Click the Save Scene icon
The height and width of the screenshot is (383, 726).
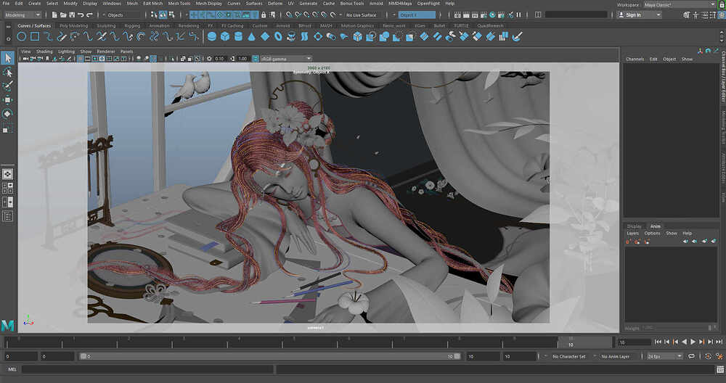[x=72, y=15]
